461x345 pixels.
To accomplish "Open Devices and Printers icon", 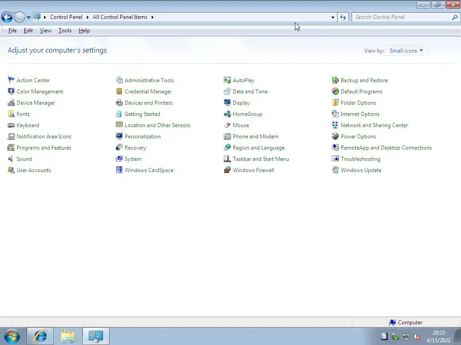I will pyautogui.click(x=119, y=103).
